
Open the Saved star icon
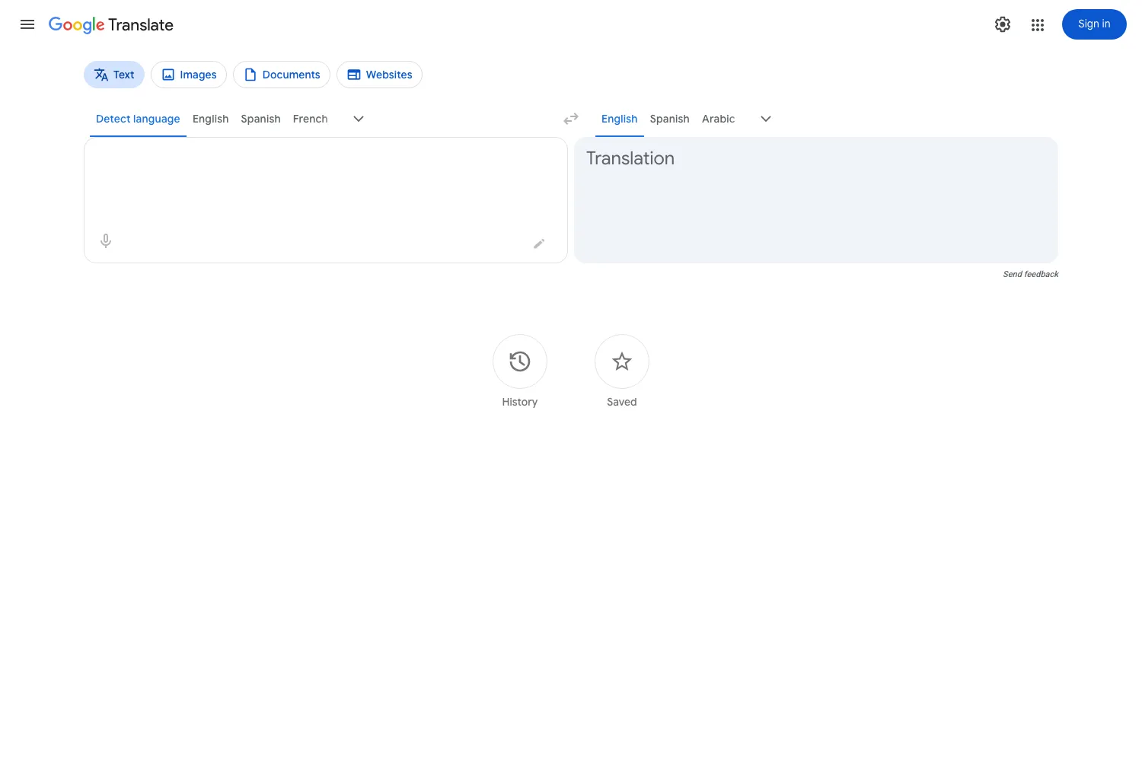click(x=622, y=361)
